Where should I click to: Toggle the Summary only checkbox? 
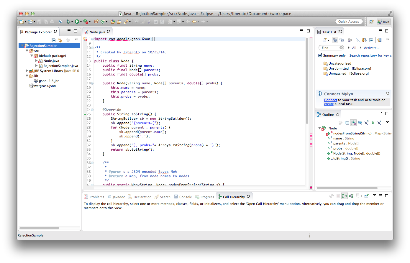click(320, 55)
